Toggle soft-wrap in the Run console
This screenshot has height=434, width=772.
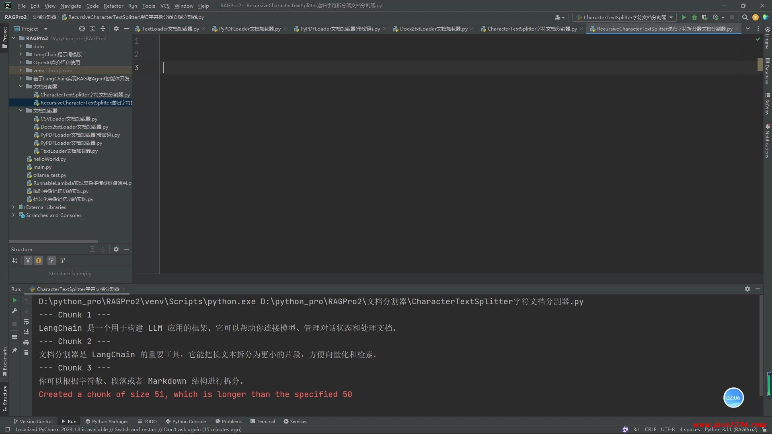click(26, 321)
